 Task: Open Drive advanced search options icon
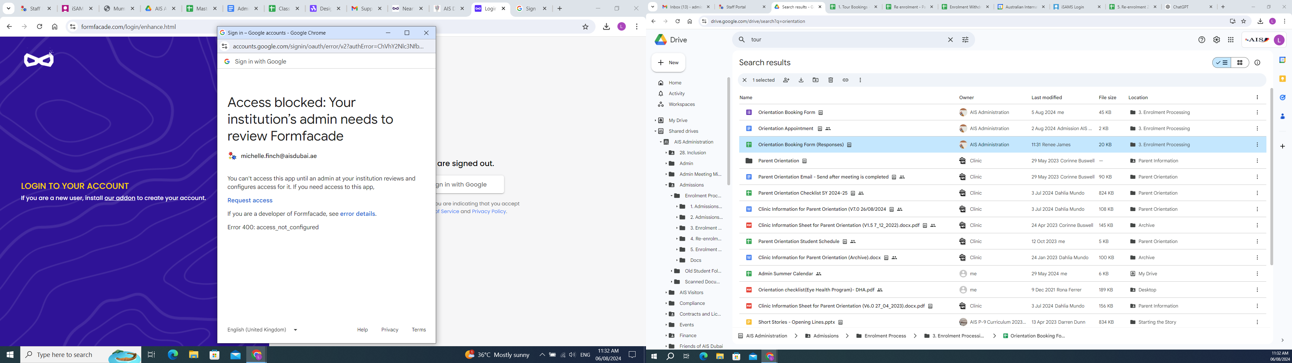point(965,40)
